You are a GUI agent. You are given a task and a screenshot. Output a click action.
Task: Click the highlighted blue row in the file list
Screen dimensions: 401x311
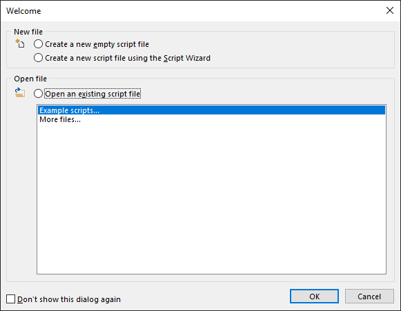211,110
